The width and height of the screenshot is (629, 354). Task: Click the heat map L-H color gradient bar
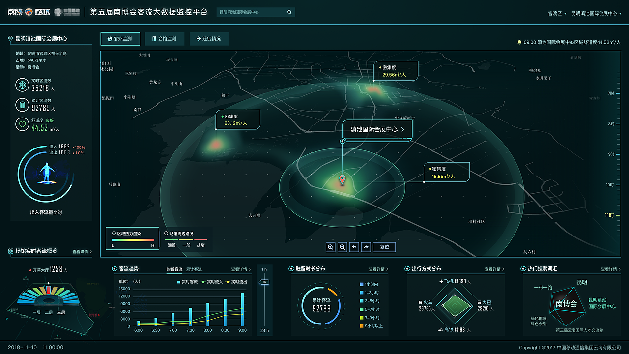[133, 240]
